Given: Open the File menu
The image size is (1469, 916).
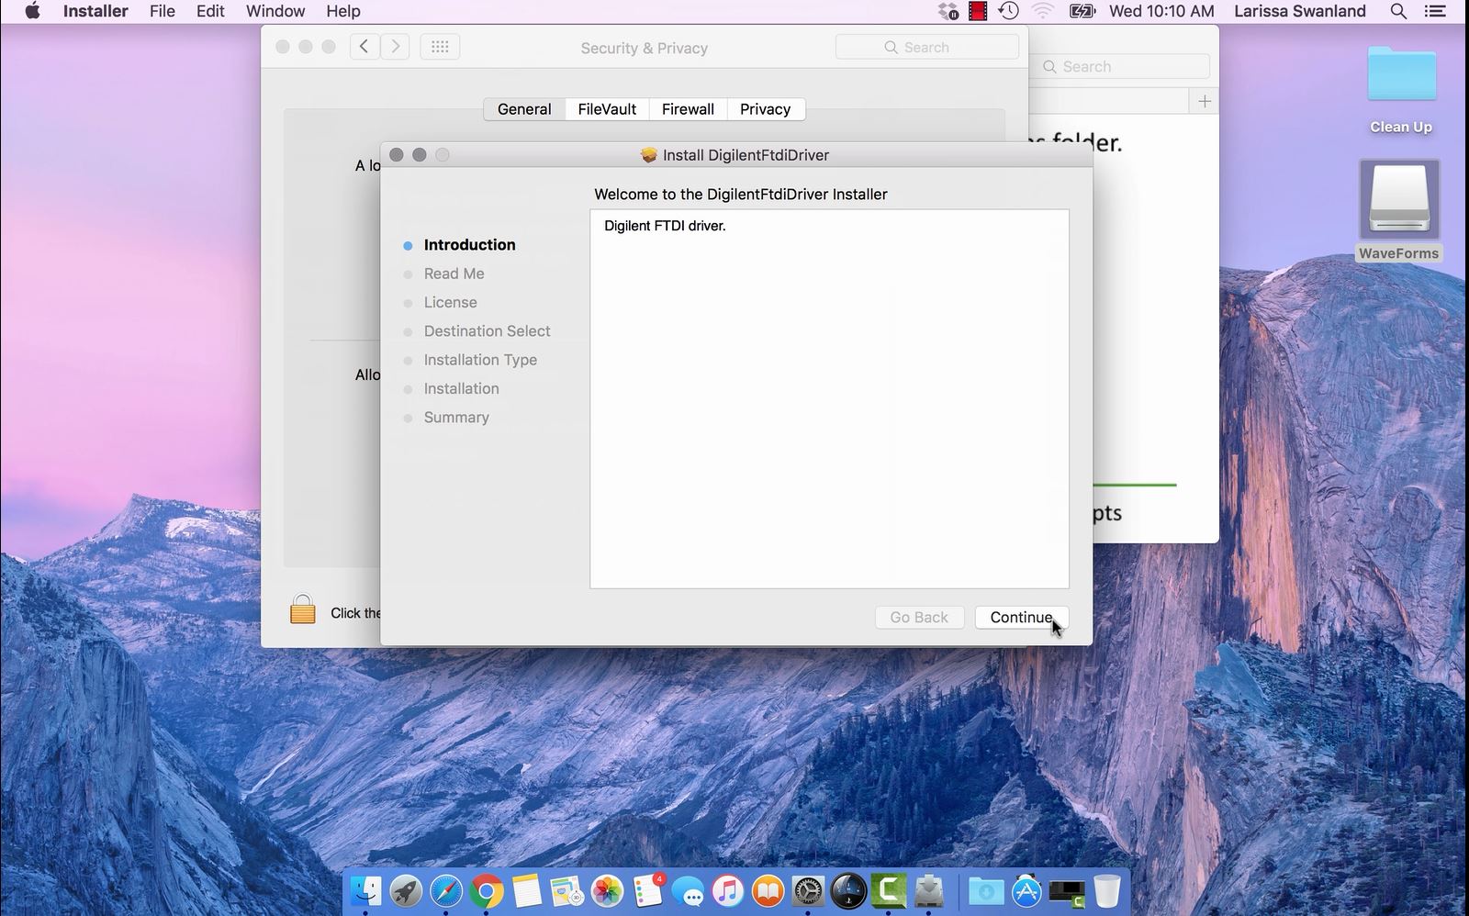Looking at the screenshot, I should tap(163, 11).
